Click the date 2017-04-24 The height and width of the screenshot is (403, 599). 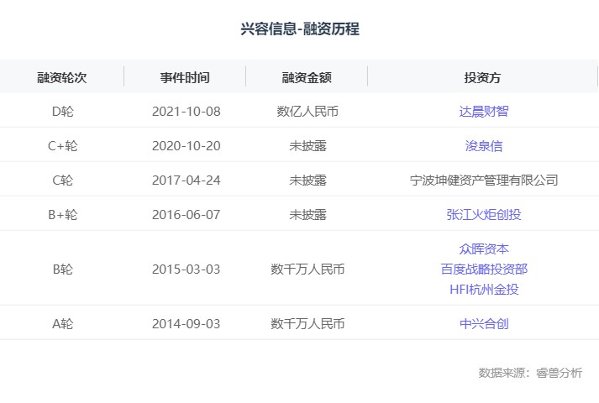pos(187,181)
